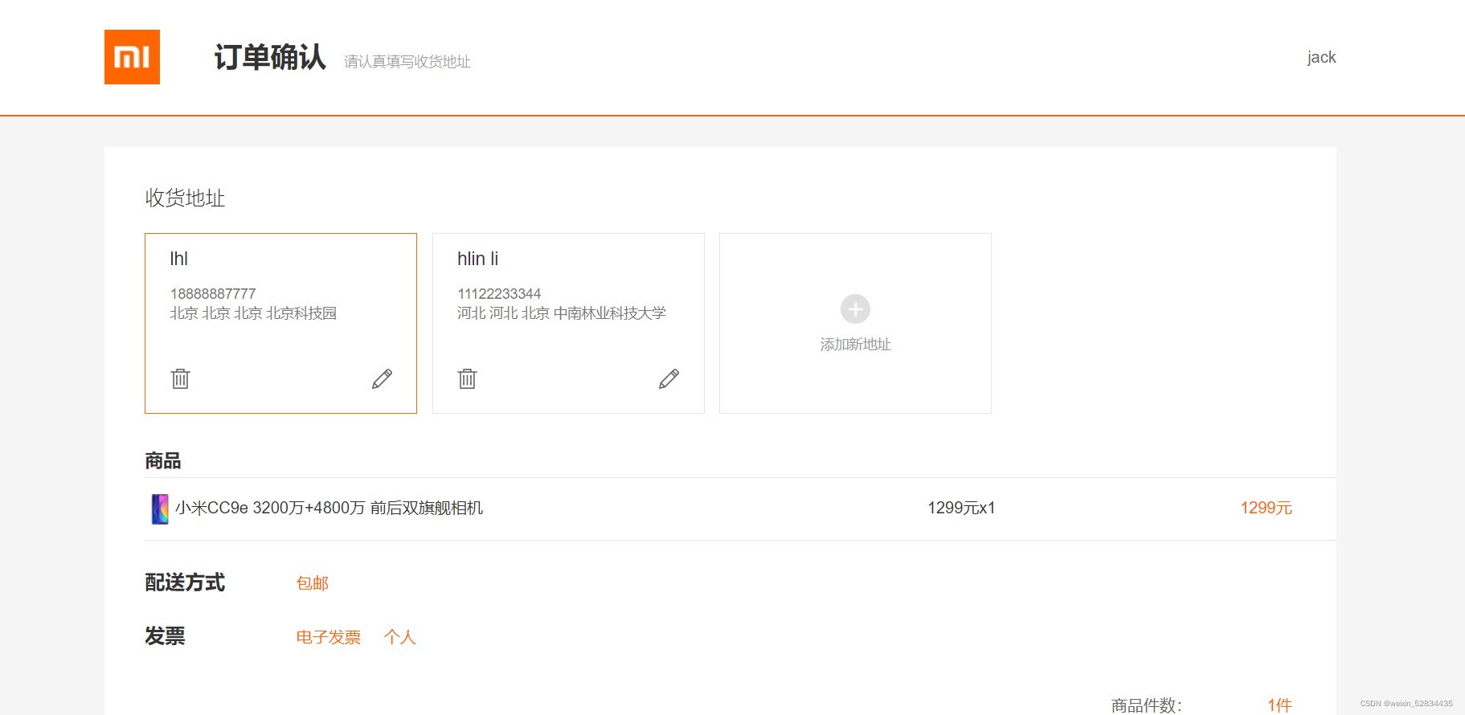The height and width of the screenshot is (715, 1465).
Task: Click the plus icon to add address
Action: (855, 309)
